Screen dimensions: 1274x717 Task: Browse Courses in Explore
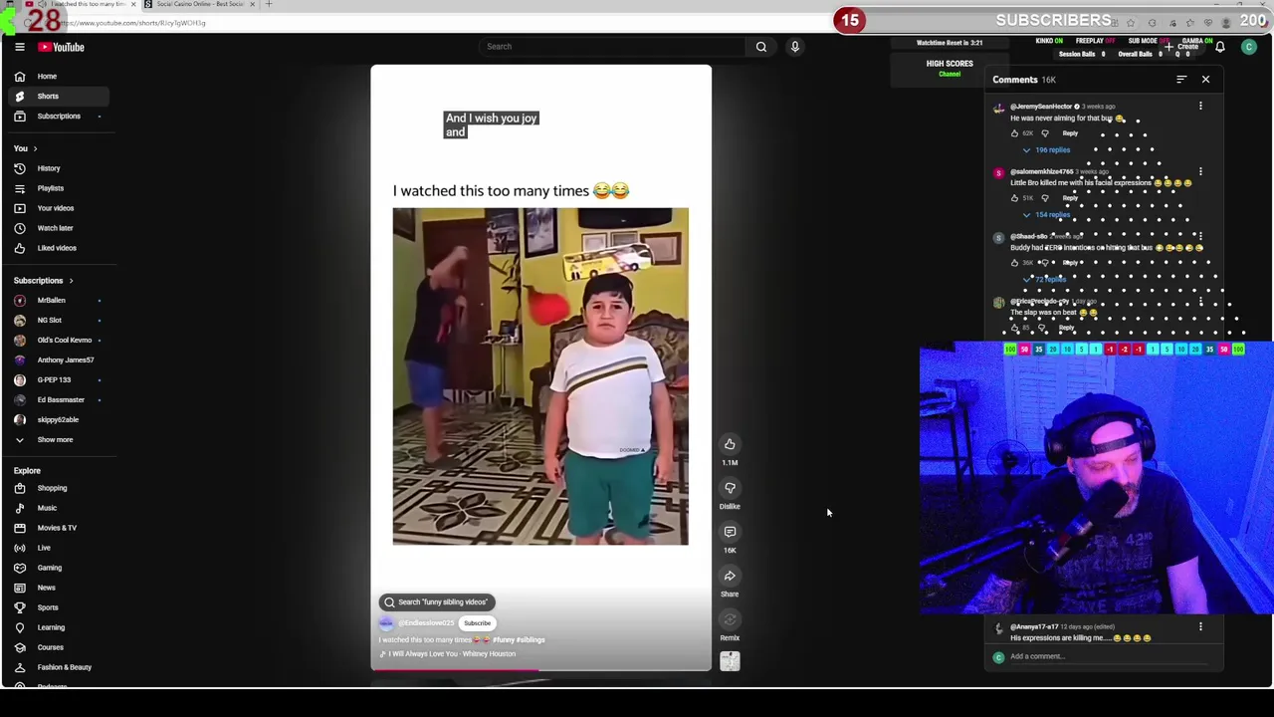click(x=57, y=647)
